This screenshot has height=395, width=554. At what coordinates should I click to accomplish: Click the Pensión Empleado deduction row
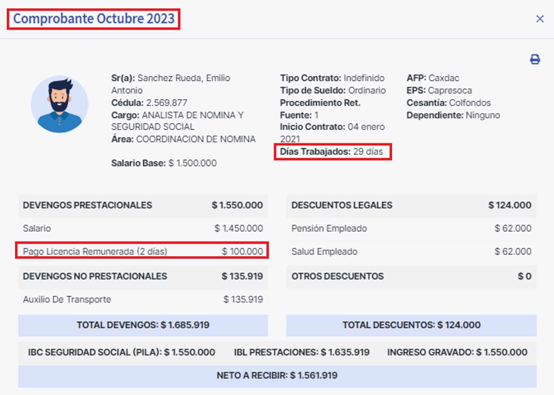[x=411, y=228]
